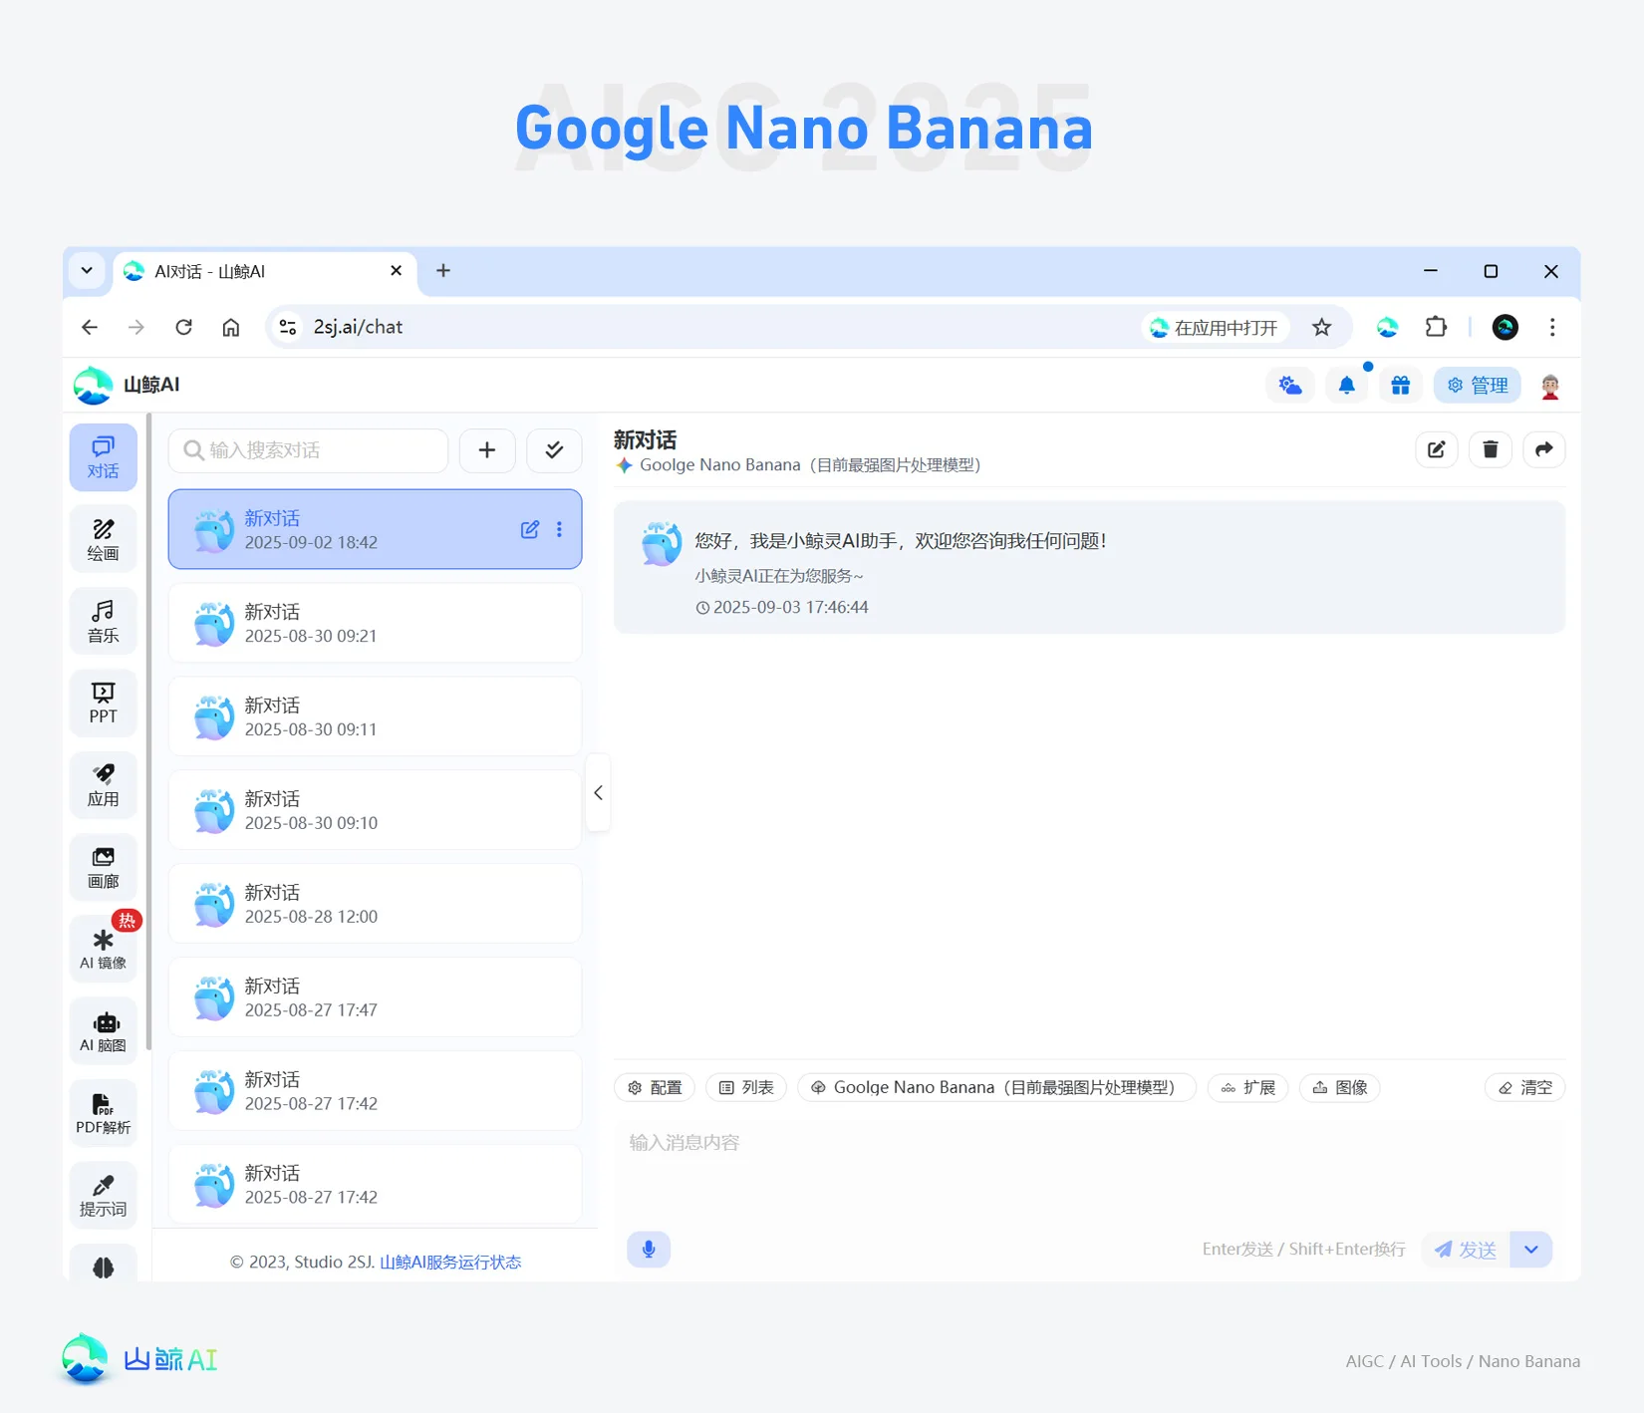The image size is (1644, 1413).
Task: Open notifications bell icon
Action: coord(1346,385)
